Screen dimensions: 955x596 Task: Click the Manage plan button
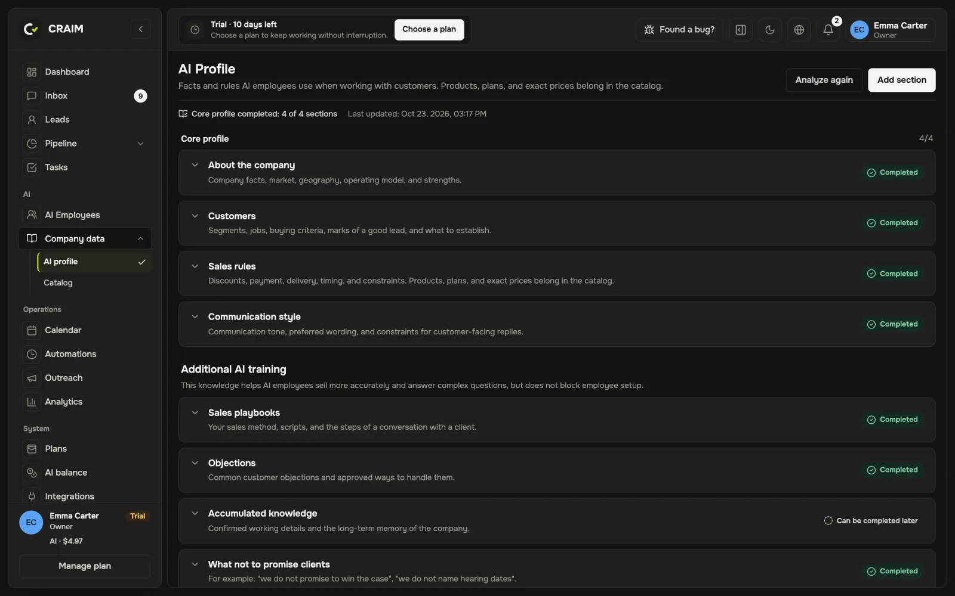[x=85, y=566]
